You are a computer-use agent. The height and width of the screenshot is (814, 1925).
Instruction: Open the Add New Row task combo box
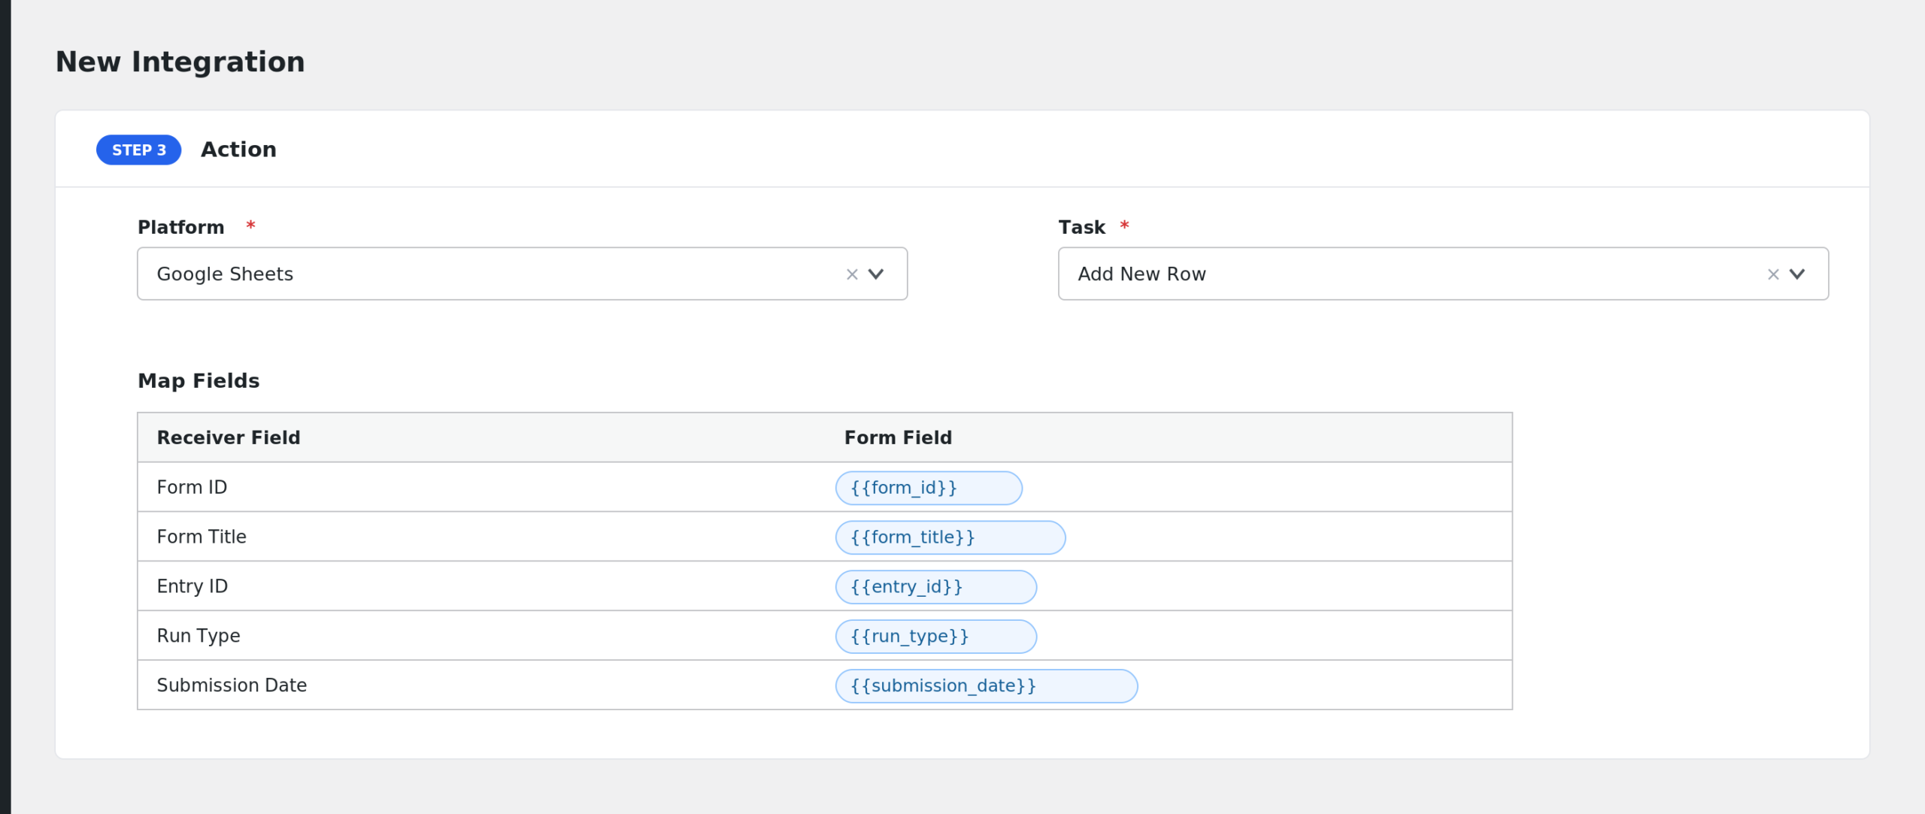(1443, 274)
